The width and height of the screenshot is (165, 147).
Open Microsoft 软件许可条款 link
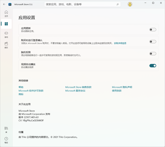click(x=31, y=91)
